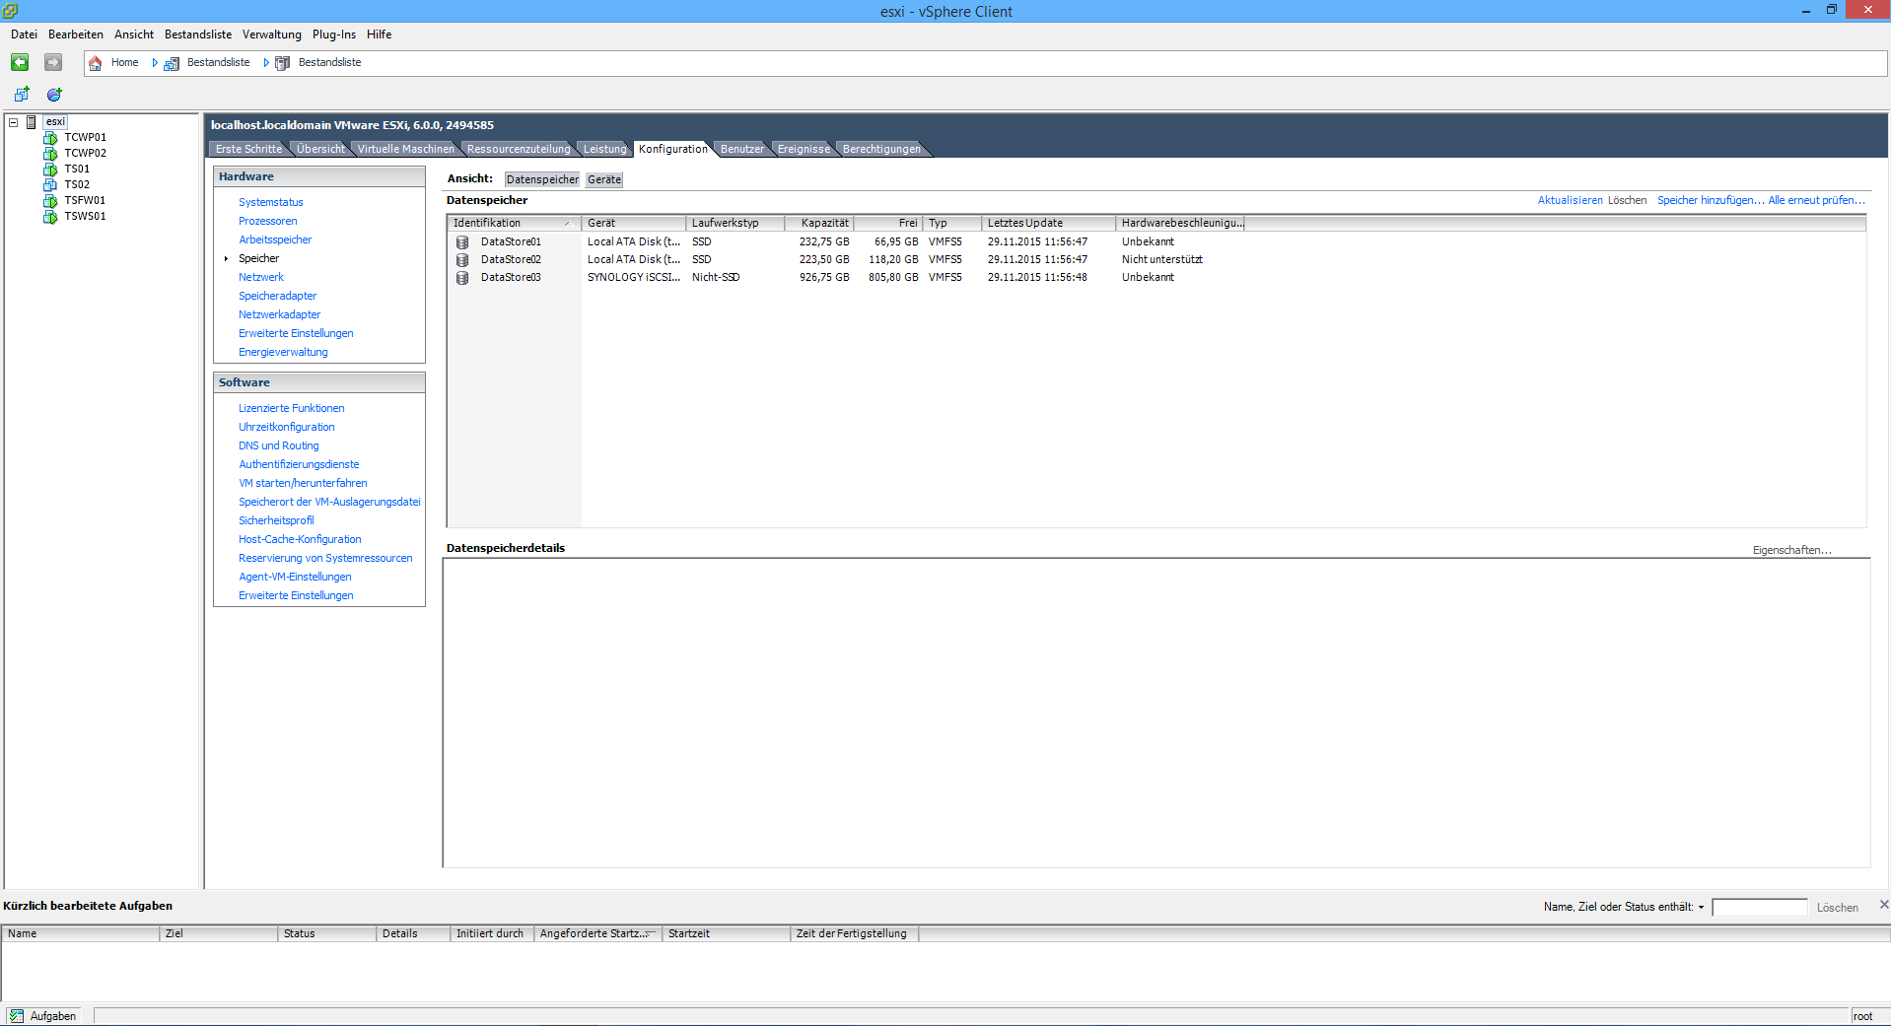Screen dimensions: 1891x1026
Task: Open the Bearbeiten menu
Action: point(76,34)
